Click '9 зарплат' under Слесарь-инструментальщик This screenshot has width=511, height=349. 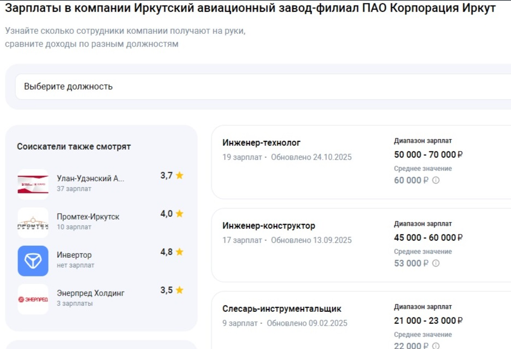tap(240, 323)
